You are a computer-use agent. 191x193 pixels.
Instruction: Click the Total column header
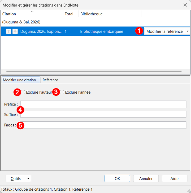pos(71,14)
